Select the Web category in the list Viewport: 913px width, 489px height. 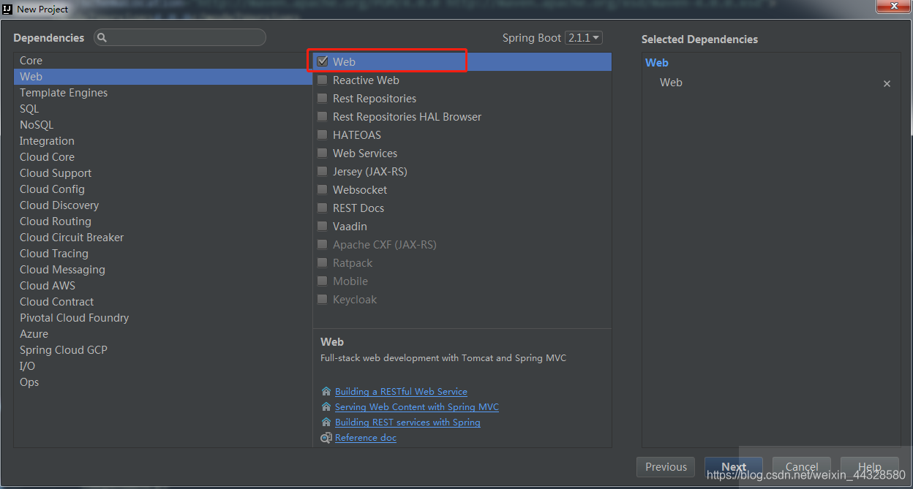tap(162, 77)
